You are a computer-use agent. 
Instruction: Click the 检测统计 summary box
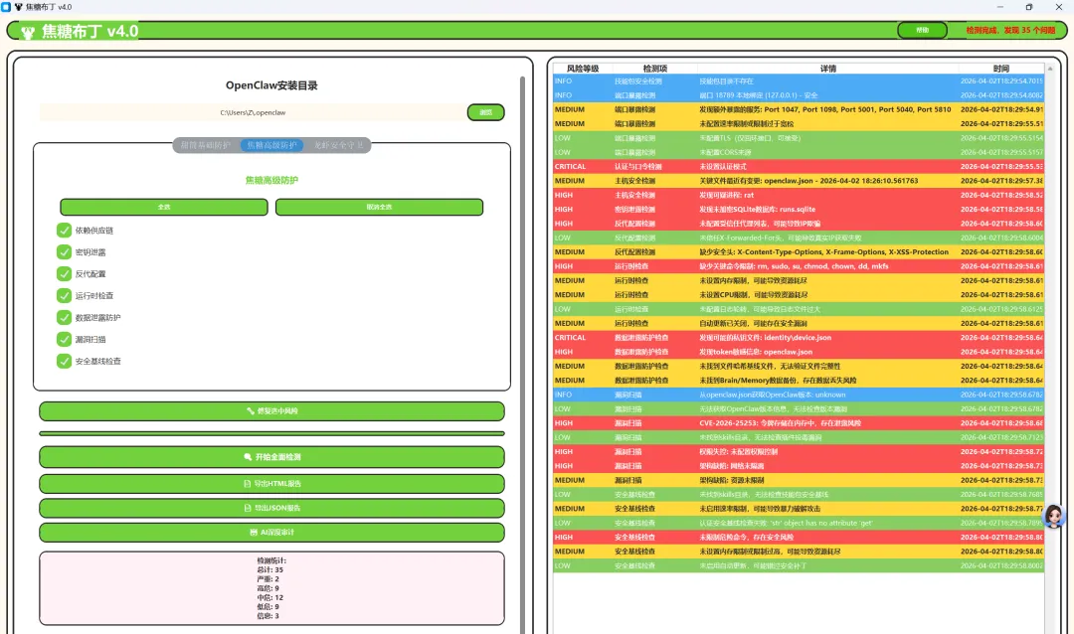[x=271, y=588]
